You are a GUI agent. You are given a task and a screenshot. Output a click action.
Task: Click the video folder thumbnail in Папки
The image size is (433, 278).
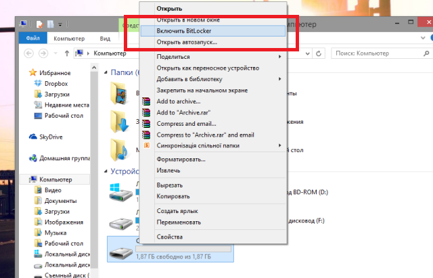pyautogui.click(x=120, y=93)
